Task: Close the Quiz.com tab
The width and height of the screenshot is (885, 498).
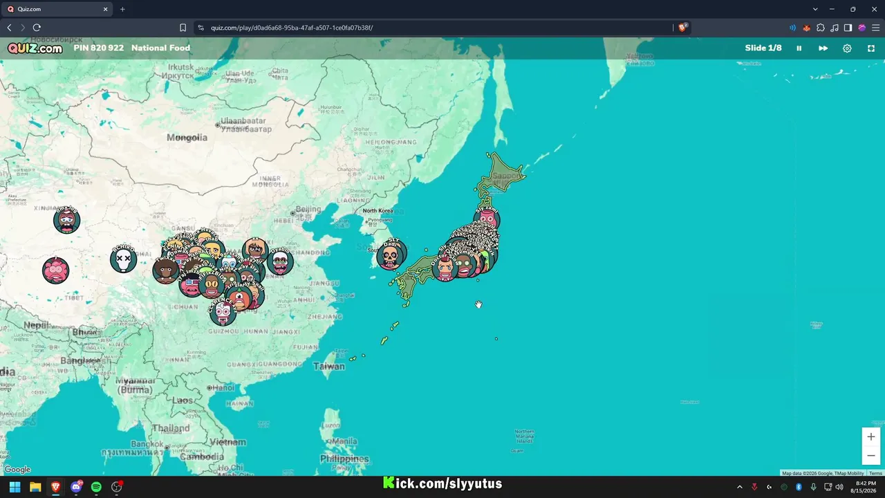Action: [x=106, y=9]
